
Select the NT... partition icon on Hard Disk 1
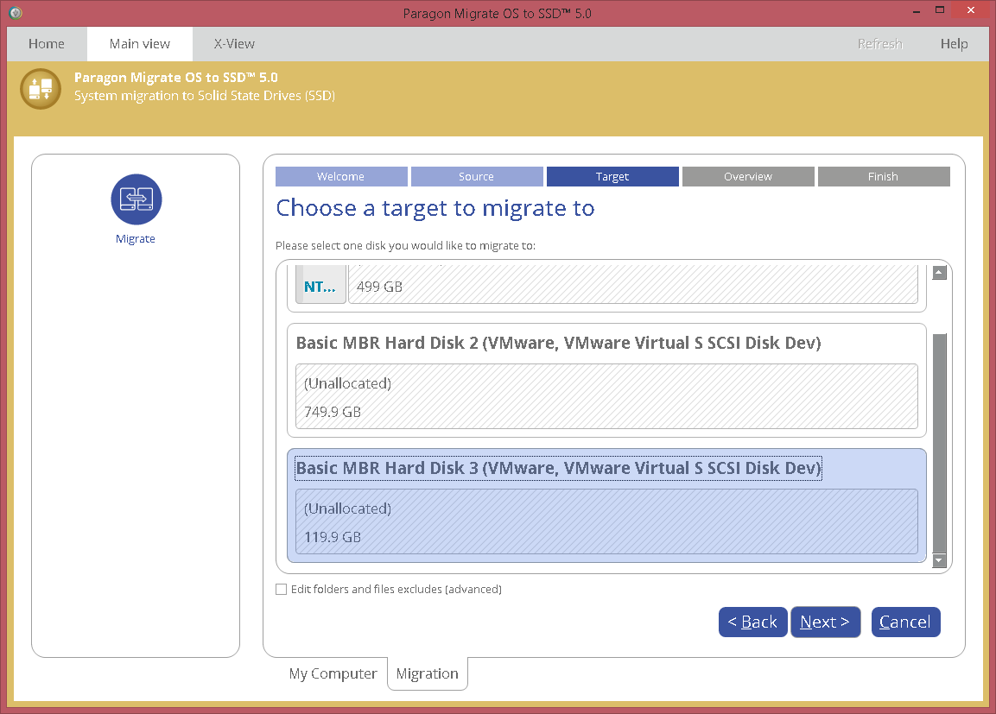tap(320, 285)
